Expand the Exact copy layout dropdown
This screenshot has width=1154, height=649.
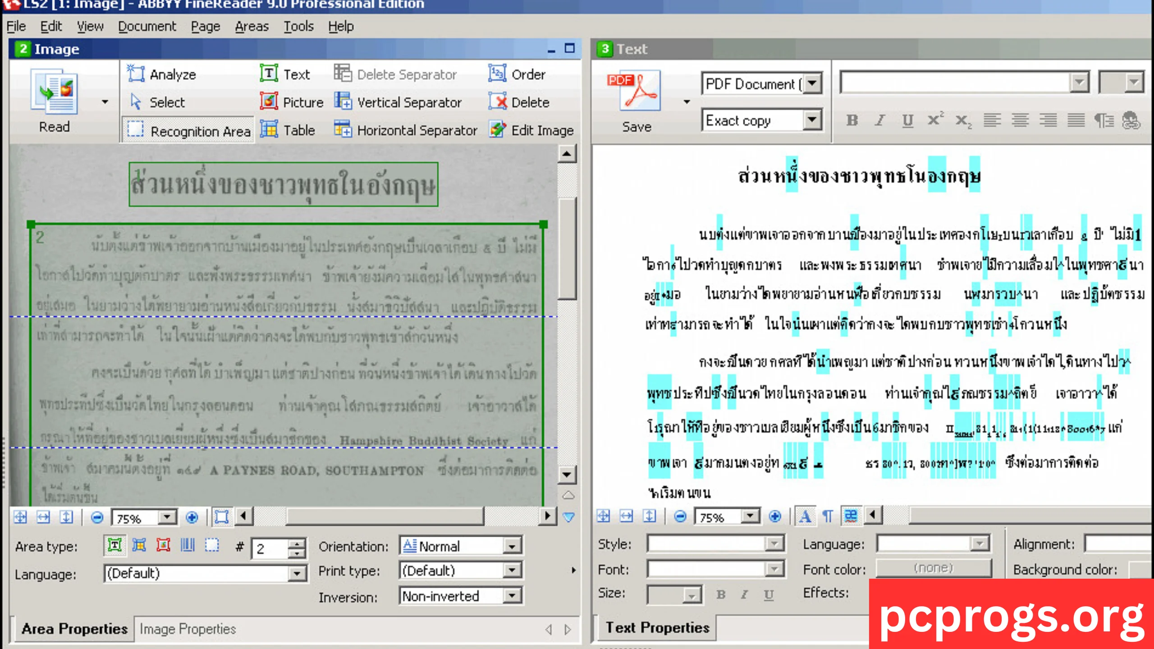coord(812,120)
